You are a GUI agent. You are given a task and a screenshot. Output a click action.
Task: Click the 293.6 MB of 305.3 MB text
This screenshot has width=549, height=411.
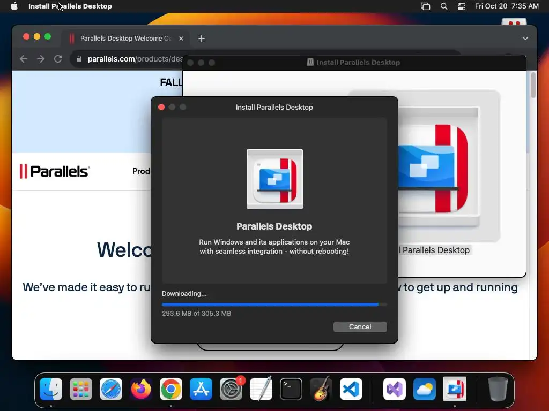196,314
